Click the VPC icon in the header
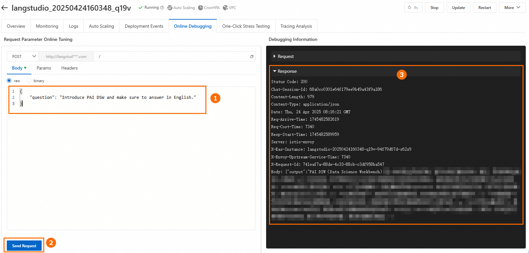This screenshot has width=529, height=253. tap(225, 8)
